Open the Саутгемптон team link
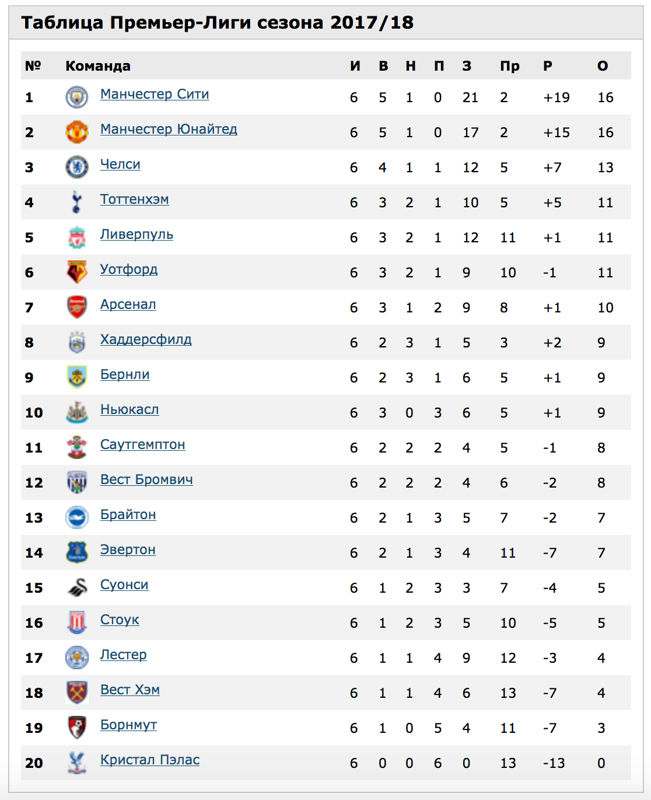The image size is (651, 800). [143, 444]
